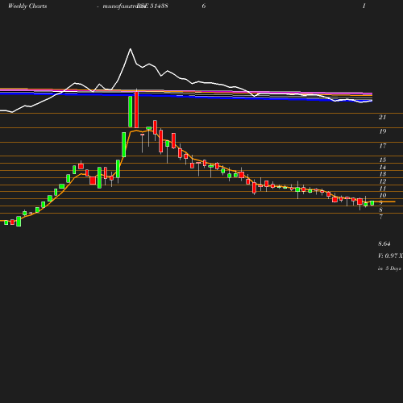Viewport: 403px width, 403px height.
Task: Click the price axis label "8"
Action: point(380,210)
